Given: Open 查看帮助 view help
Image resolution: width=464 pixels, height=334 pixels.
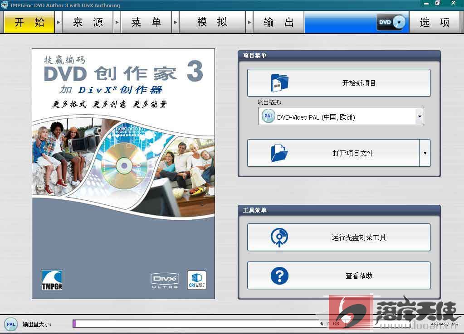Looking at the screenshot, I should coord(338,276).
